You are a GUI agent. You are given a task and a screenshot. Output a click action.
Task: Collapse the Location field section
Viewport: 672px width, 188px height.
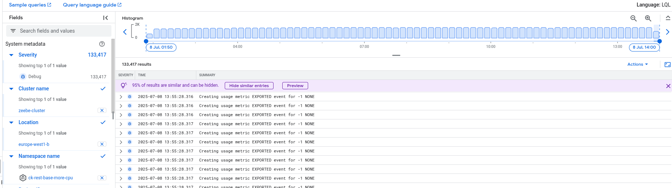(11, 122)
